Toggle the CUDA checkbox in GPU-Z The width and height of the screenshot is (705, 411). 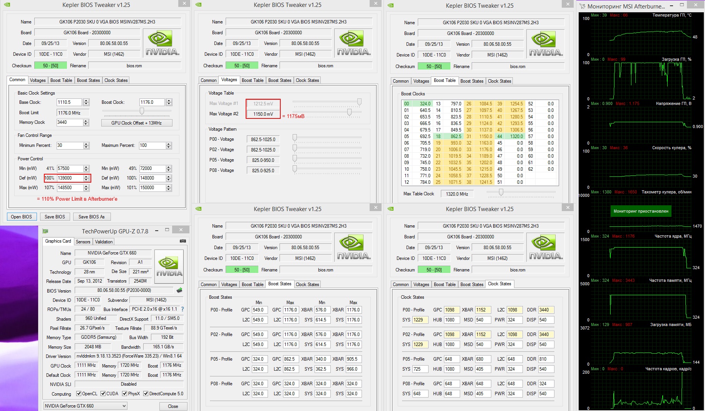[103, 393]
